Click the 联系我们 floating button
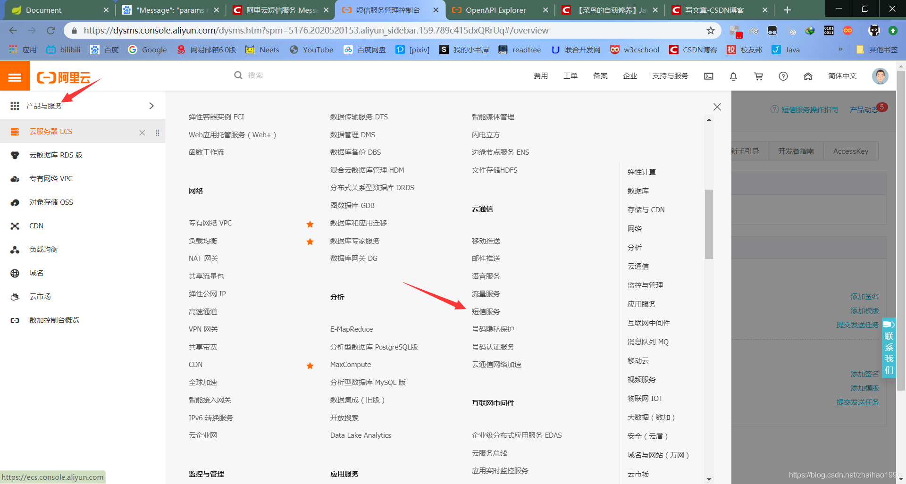Image resolution: width=906 pixels, height=484 pixels. pyautogui.click(x=889, y=348)
